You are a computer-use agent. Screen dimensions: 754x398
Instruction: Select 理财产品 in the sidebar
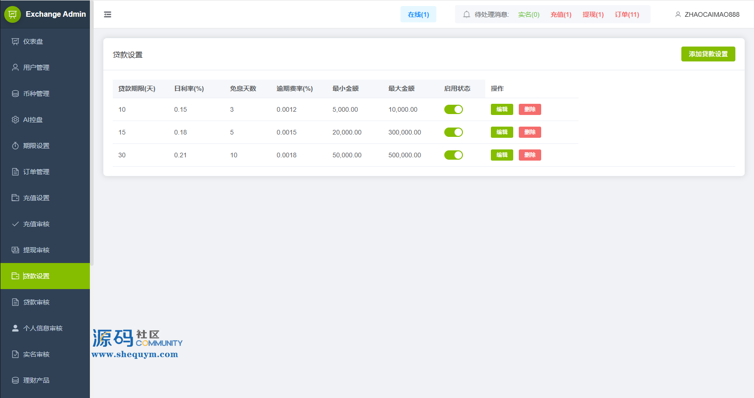click(x=36, y=380)
